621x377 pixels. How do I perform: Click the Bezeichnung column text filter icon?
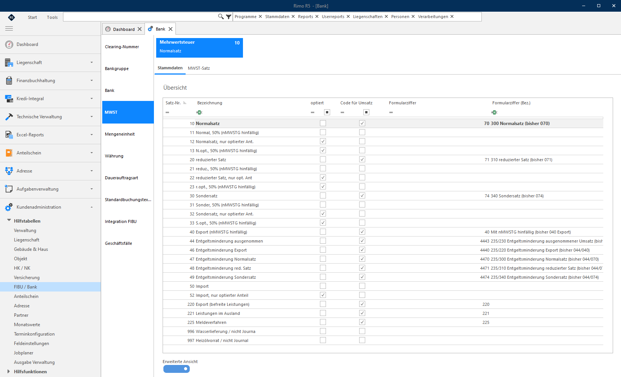click(x=199, y=112)
